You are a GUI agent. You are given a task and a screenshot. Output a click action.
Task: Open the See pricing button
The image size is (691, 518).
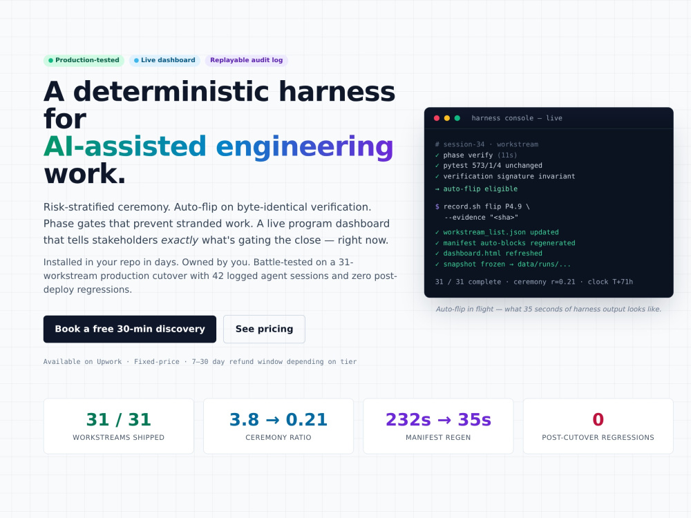[x=264, y=329]
